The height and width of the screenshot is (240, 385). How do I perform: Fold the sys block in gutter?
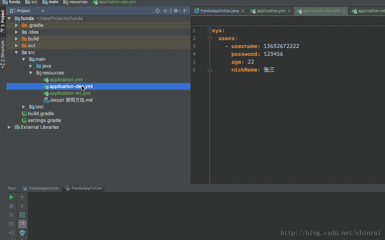point(210,31)
